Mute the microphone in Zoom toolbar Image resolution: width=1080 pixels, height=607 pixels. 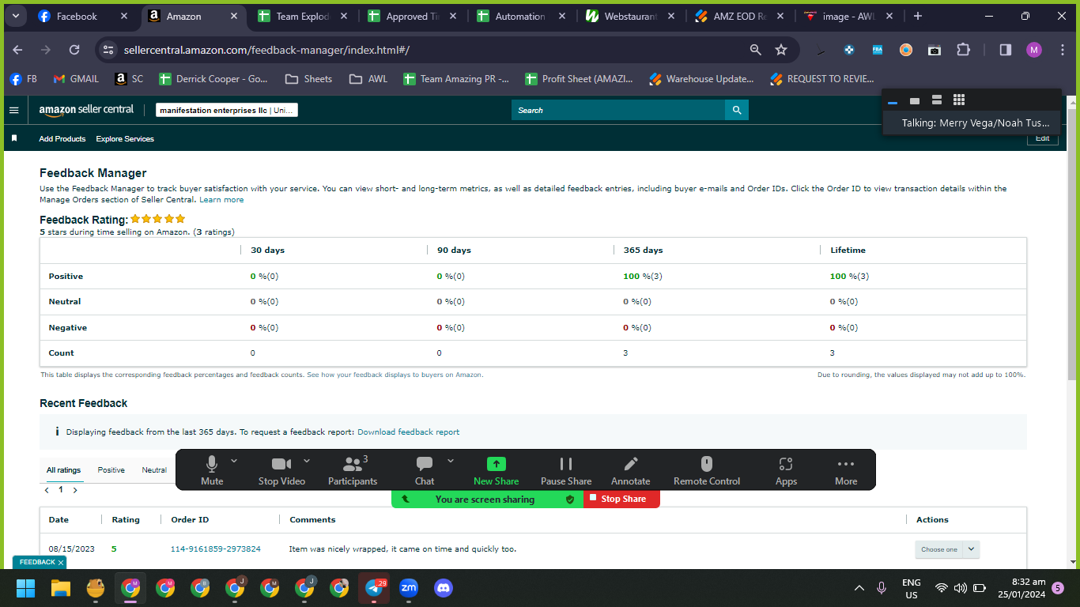211,470
